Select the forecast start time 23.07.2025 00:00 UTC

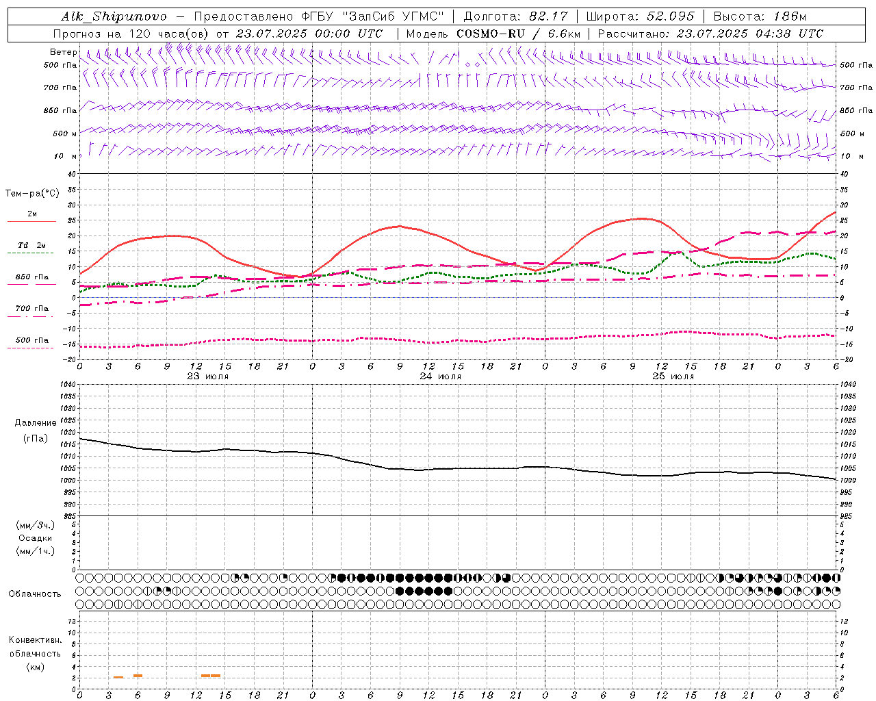pyautogui.click(x=309, y=34)
